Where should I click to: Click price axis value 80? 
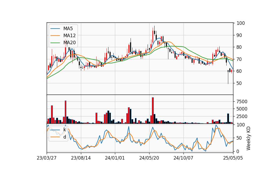coord(239,47)
